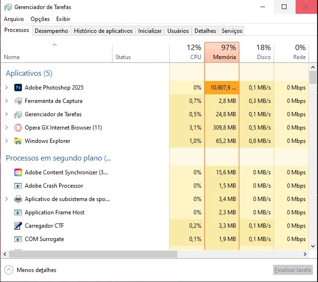
Task: Select the Carregador CTF row name
Action: coord(44,226)
